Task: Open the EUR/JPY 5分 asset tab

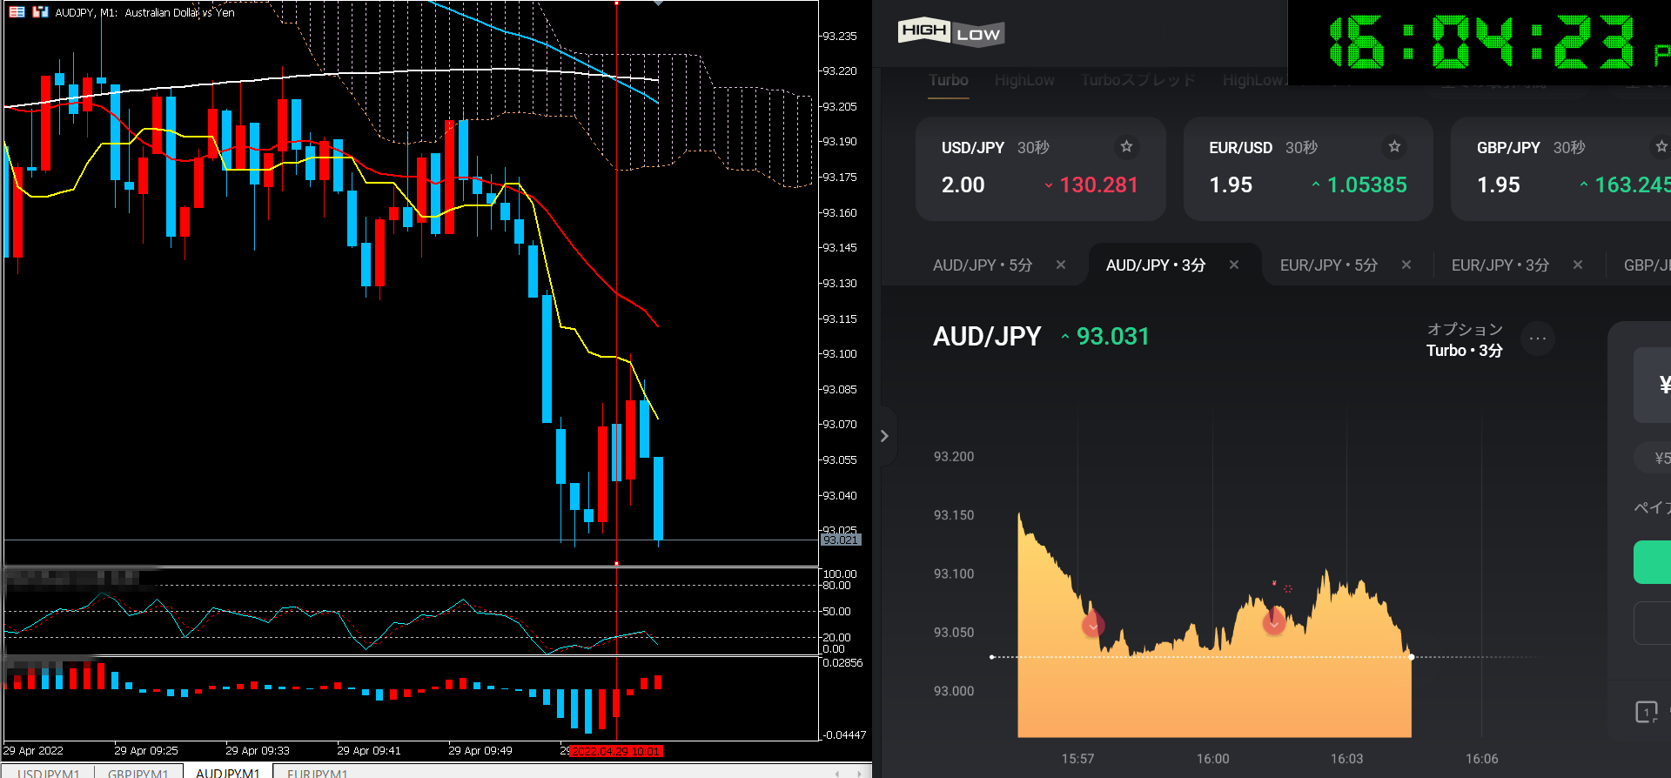Action: click(1328, 265)
